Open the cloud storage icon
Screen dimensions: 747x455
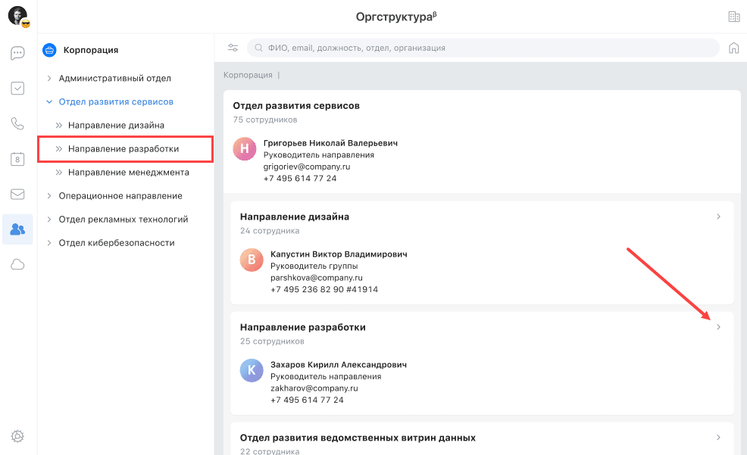point(17,265)
